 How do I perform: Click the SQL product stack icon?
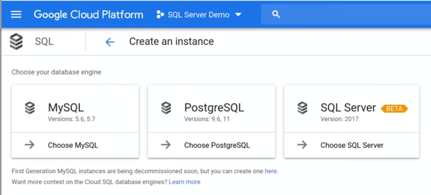tap(16, 42)
